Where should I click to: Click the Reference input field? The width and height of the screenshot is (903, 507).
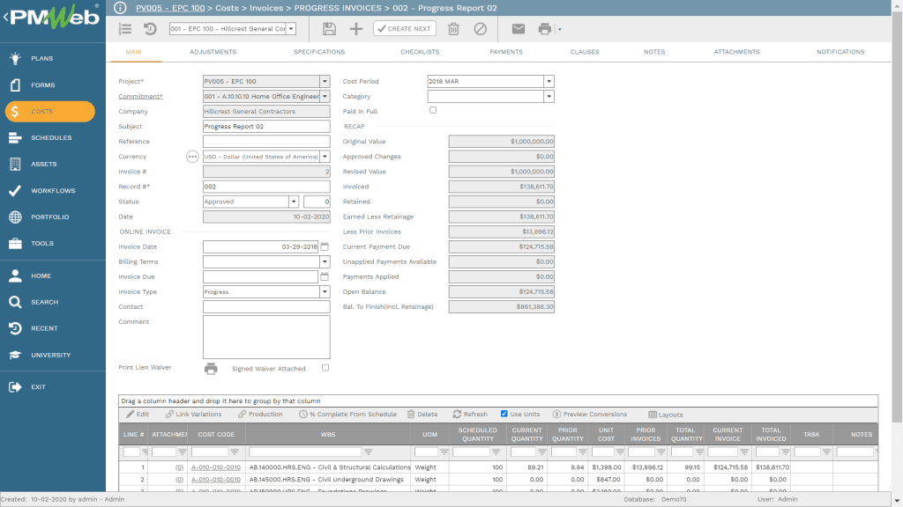pos(266,141)
